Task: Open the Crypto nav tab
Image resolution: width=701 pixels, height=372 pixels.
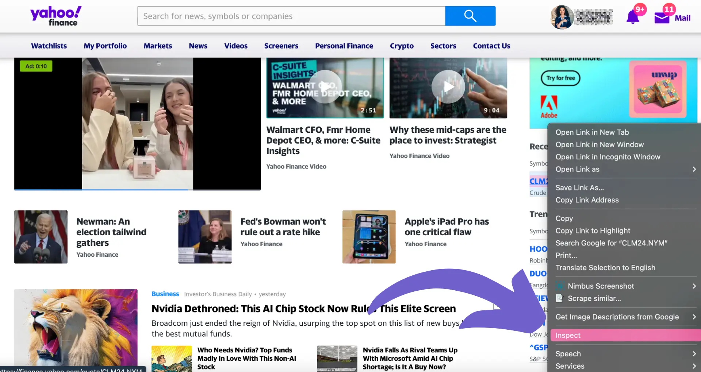Action: click(x=402, y=46)
